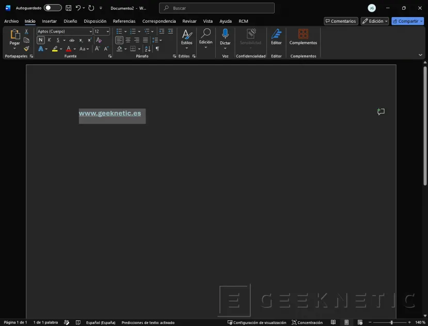Toggle italic formatting (K)
Viewport: 428px width, 326px height.
[50, 40]
